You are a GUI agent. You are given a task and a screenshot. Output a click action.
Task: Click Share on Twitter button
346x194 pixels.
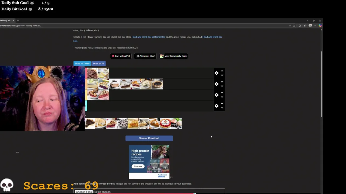point(82,64)
